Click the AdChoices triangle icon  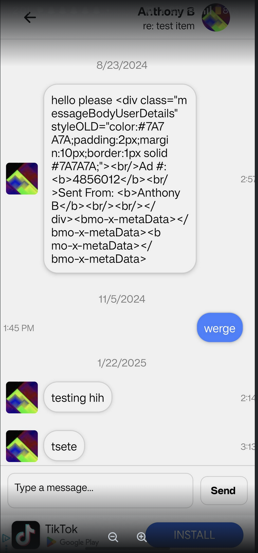(x=5, y=538)
